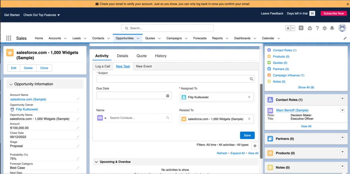
Task: Remove Filip Kulikowski from Assigned To
Action: 249,97
